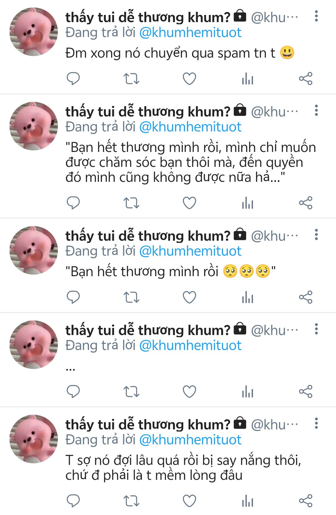The image size is (336, 515).
Task: Retweet the "..." only tweet
Action: click(131, 391)
